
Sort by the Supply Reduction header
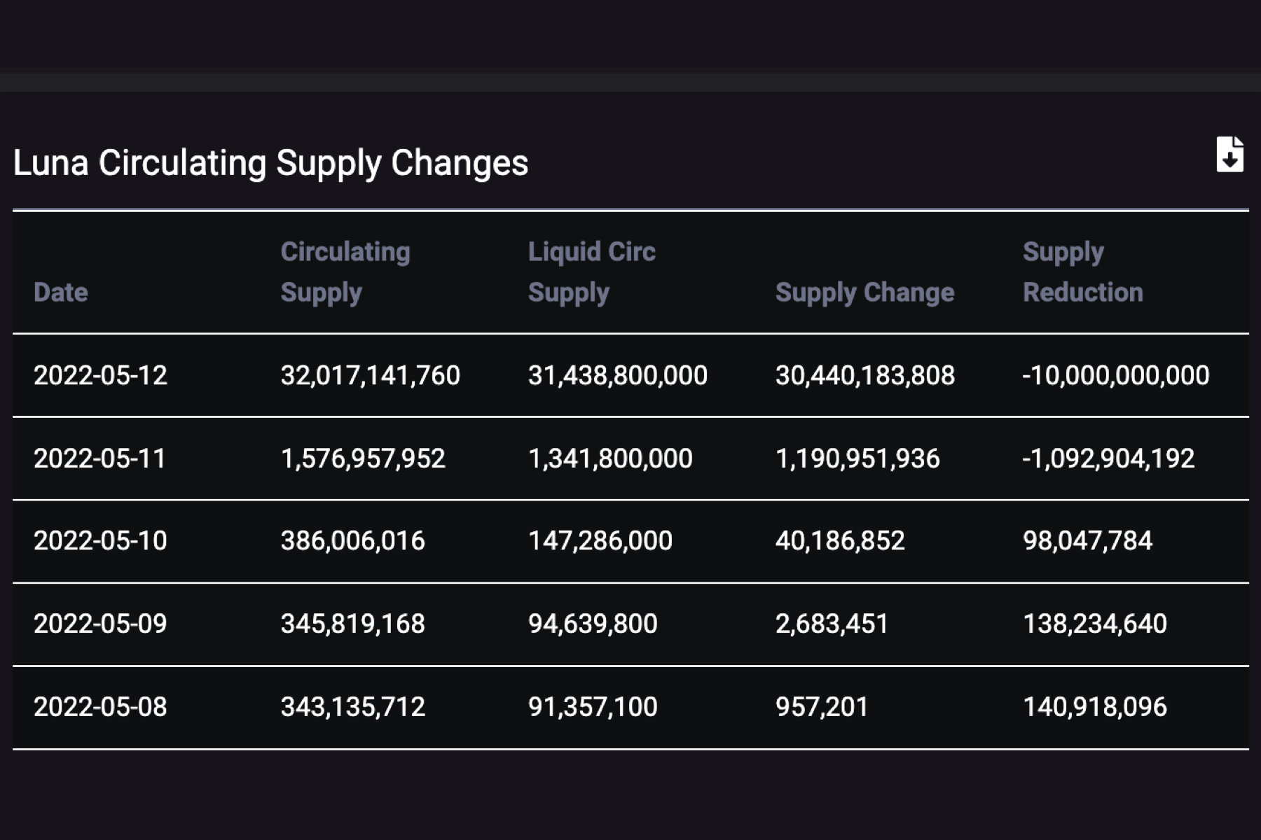[x=1083, y=272]
